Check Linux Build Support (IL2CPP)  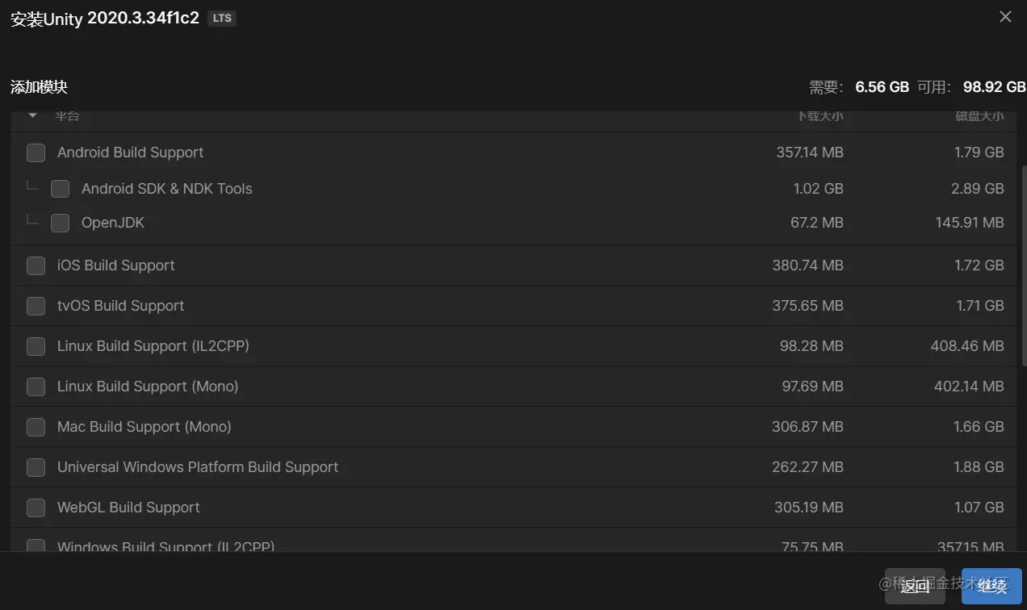click(x=36, y=346)
